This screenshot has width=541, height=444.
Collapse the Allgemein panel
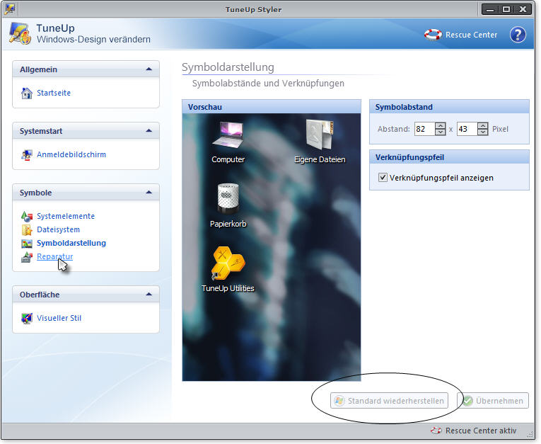pyautogui.click(x=149, y=69)
